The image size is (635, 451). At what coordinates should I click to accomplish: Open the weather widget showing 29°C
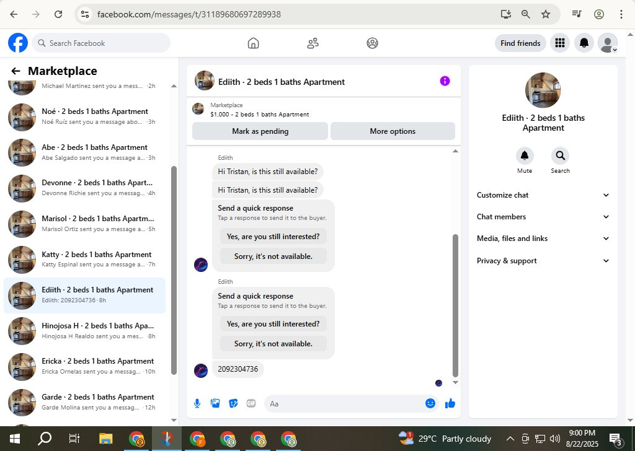445,439
